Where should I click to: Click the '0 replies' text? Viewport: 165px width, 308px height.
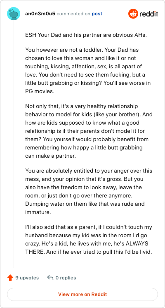pos(66,278)
